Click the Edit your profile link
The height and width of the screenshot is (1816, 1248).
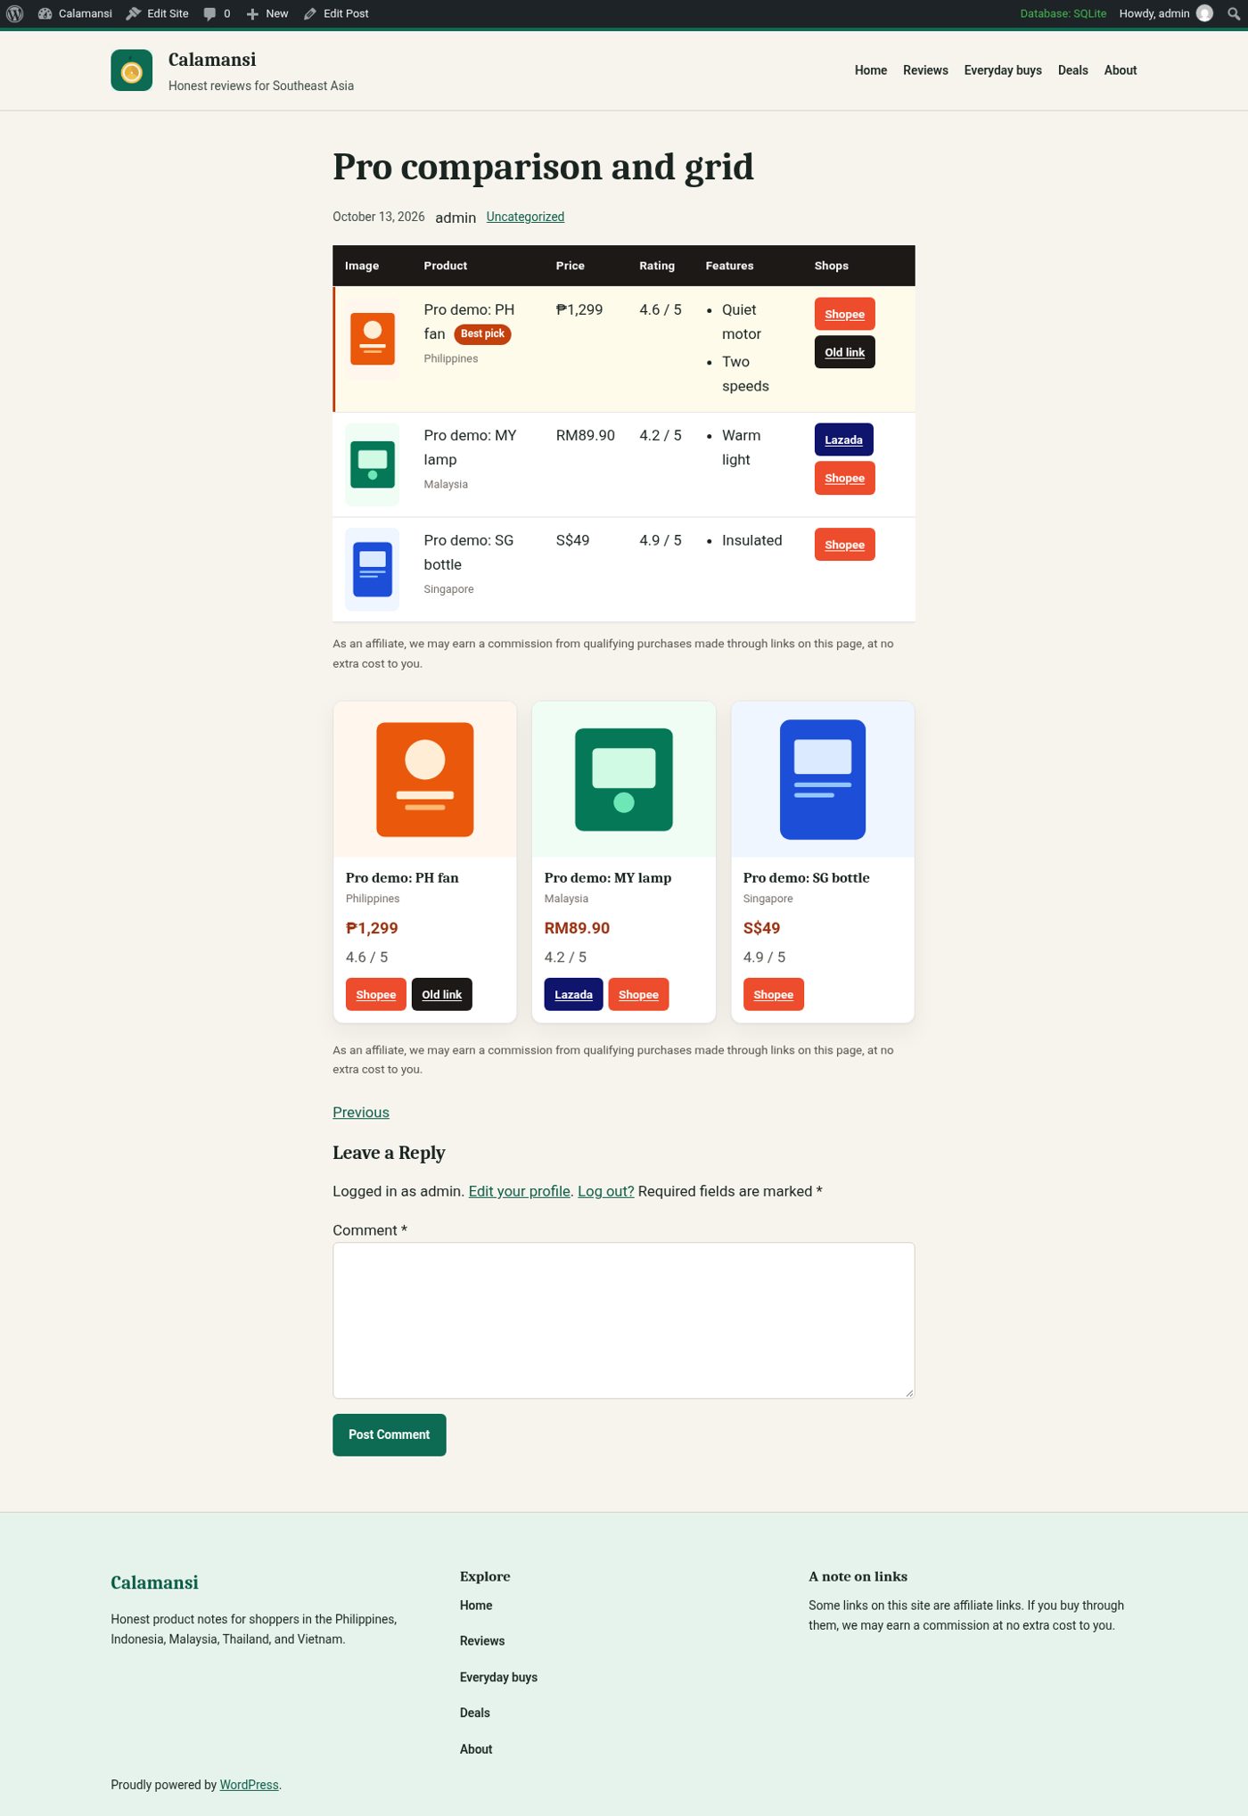coord(520,1191)
